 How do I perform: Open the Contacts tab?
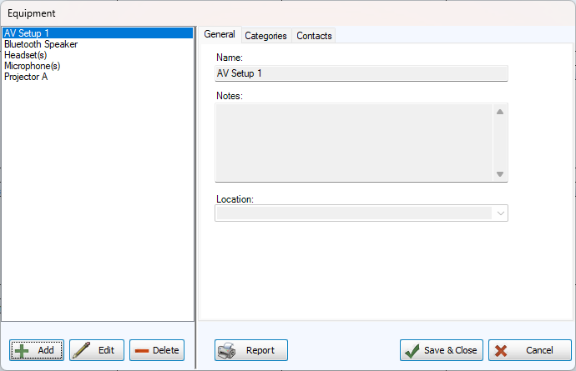314,36
